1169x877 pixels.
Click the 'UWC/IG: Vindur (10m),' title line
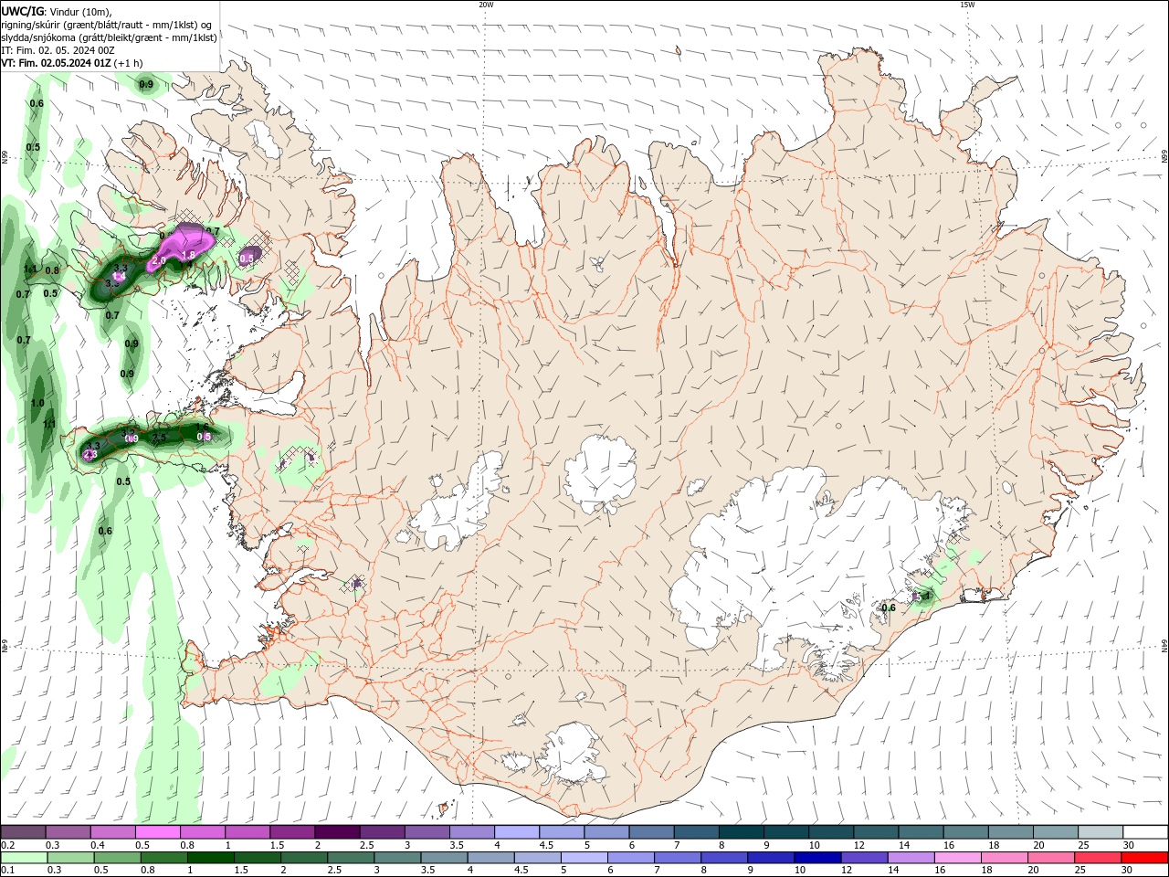pyautogui.click(x=57, y=11)
